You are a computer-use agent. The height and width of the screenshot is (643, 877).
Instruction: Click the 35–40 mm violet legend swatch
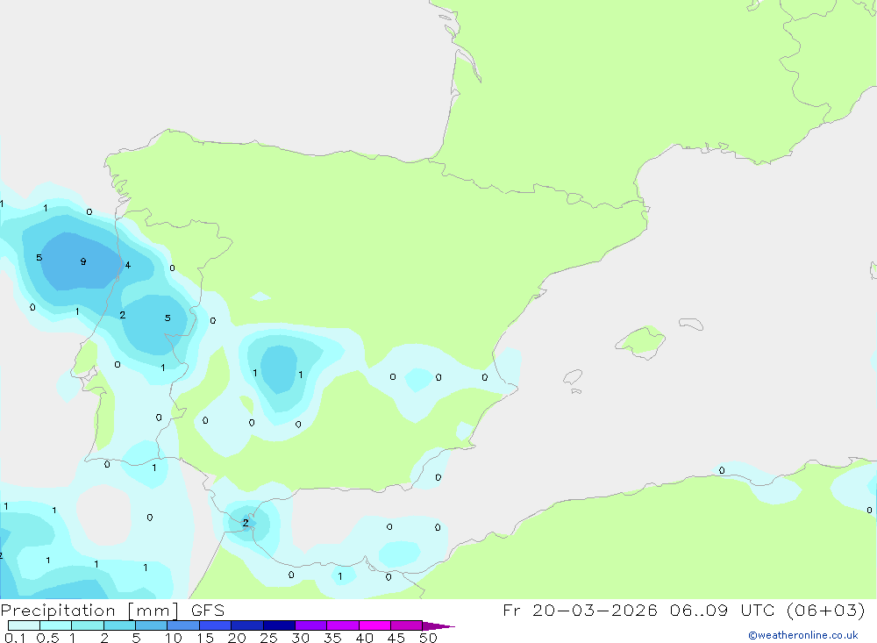coord(343,625)
